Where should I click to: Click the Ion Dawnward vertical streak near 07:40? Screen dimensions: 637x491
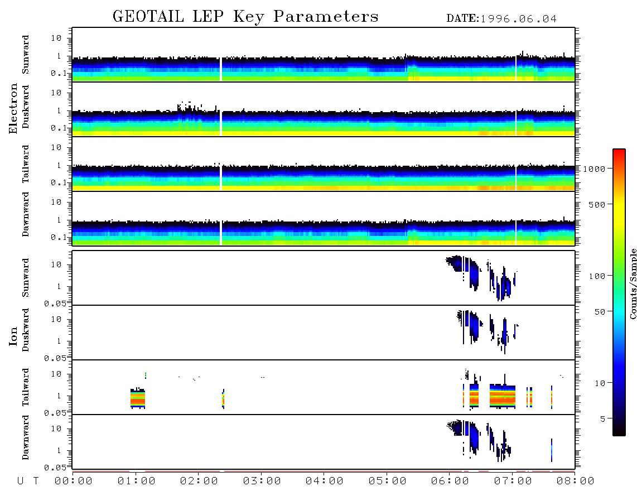click(x=551, y=450)
